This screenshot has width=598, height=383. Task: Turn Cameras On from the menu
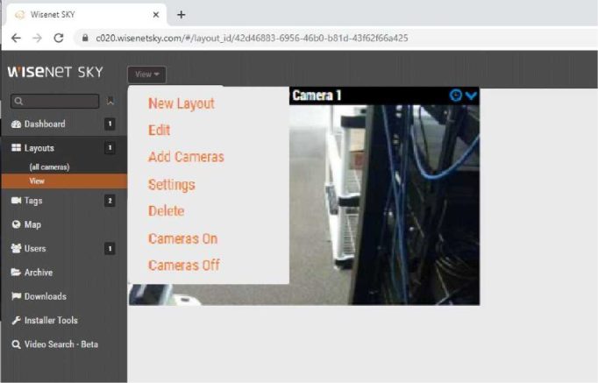pos(182,238)
